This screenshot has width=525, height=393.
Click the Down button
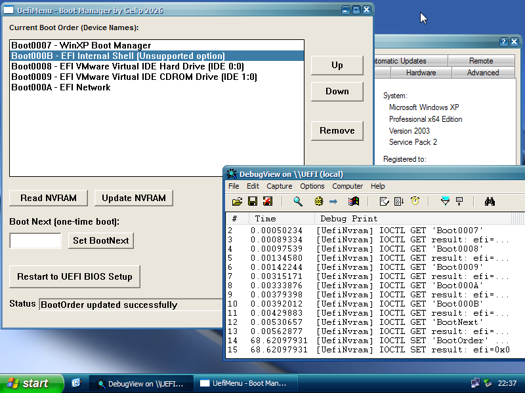(337, 91)
